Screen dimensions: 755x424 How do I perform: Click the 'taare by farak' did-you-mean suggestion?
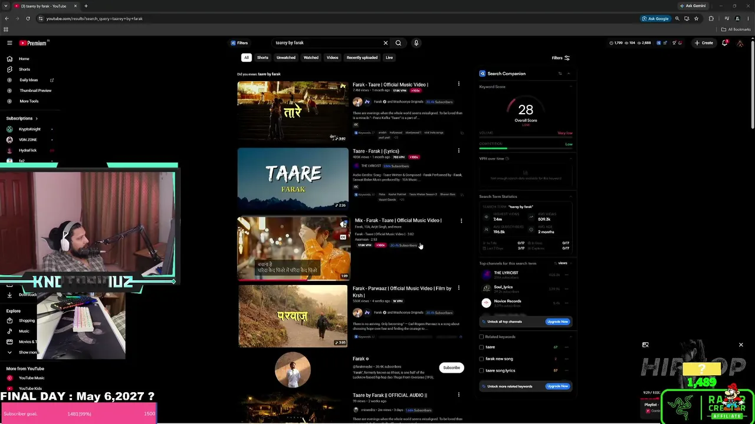(x=269, y=74)
